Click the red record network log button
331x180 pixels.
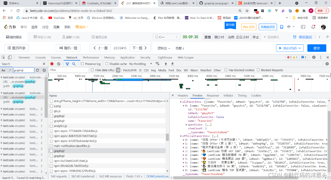tap(52, 64)
